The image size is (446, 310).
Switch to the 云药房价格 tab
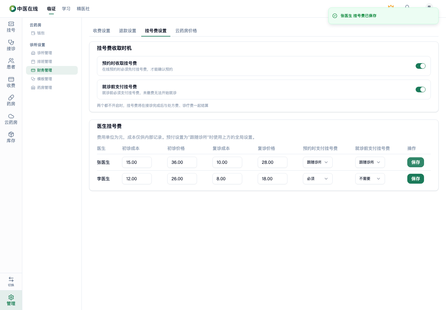pos(186,31)
